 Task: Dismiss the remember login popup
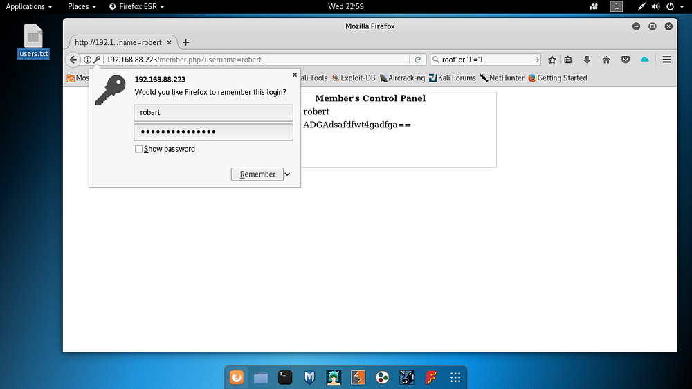(295, 75)
